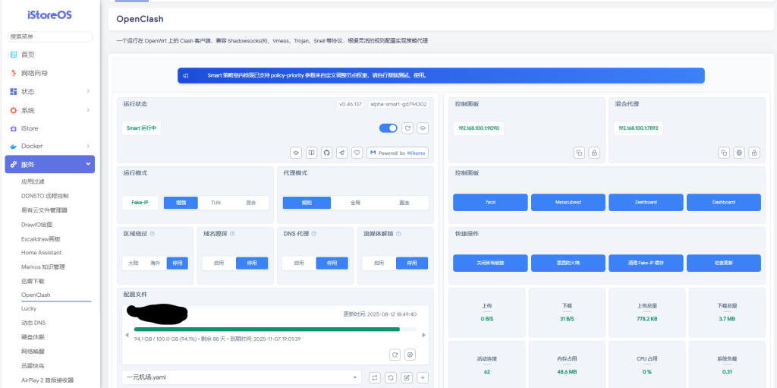Click the question mark help icon beside 区域绕过
The height and width of the screenshot is (388, 777).
click(x=152, y=233)
